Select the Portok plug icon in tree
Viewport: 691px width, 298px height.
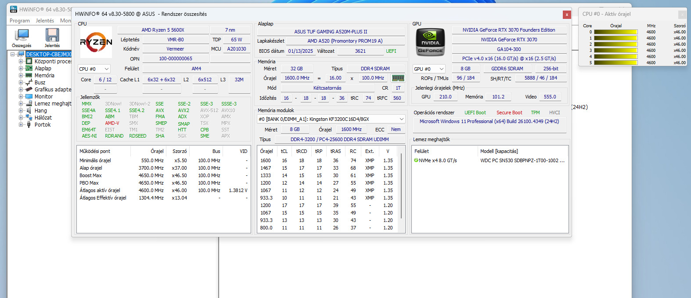tap(29, 125)
